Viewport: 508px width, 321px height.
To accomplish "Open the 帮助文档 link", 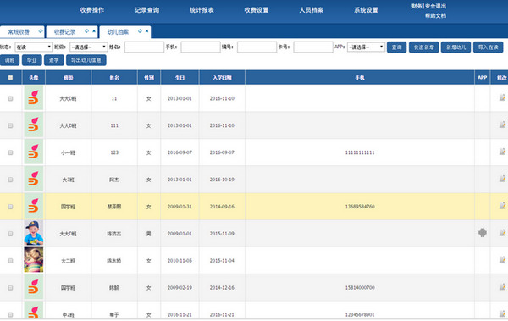I will tap(435, 15).
